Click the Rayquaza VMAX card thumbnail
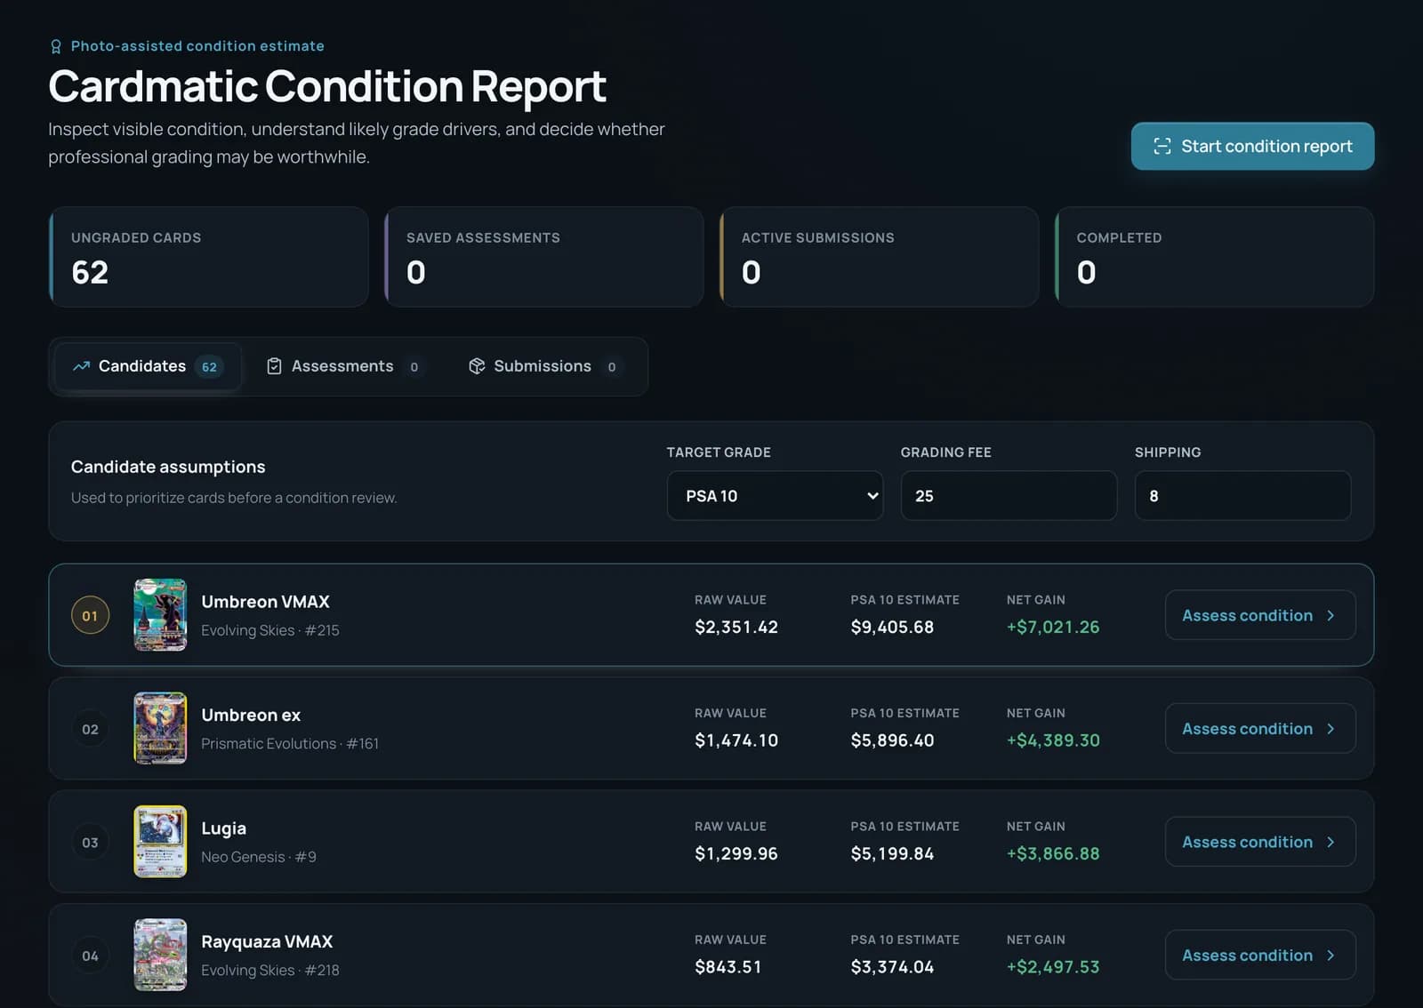 pyautogui.click(x=160, y=956)
